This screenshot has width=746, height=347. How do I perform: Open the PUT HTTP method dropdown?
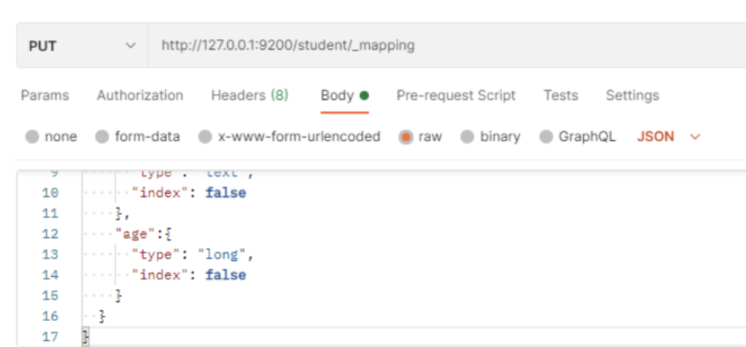[81, 45]
